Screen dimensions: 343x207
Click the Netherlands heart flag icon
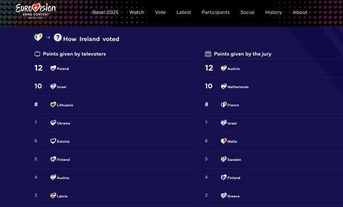click(x=223, y=86)
